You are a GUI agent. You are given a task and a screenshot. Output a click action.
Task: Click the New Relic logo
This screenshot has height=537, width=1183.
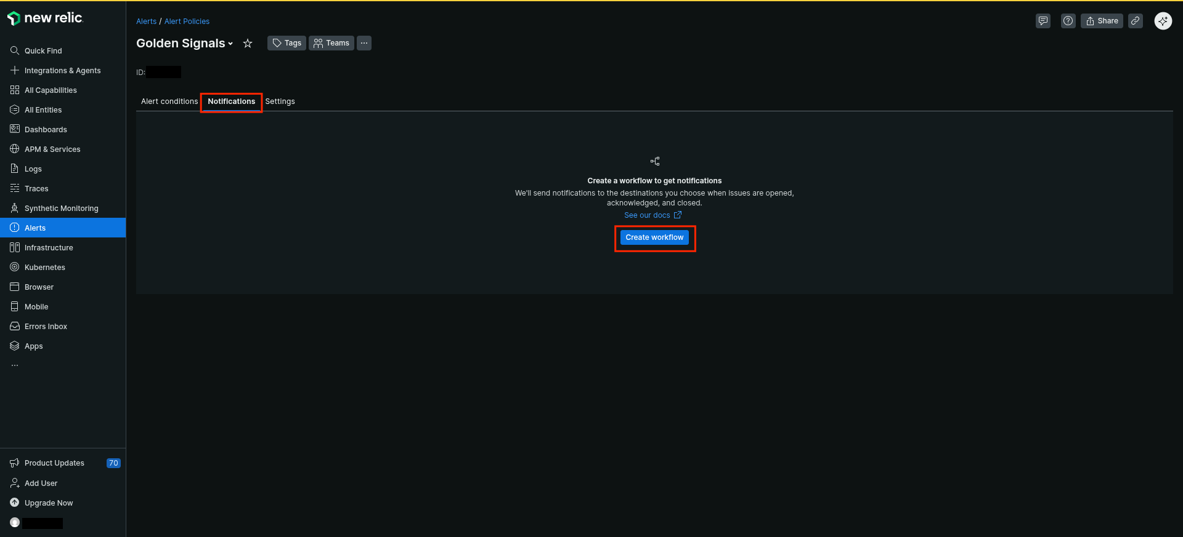click(45, 18)
